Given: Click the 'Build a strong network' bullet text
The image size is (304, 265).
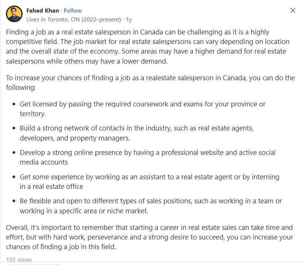Looking at the screenshot, I should (136, 133).
